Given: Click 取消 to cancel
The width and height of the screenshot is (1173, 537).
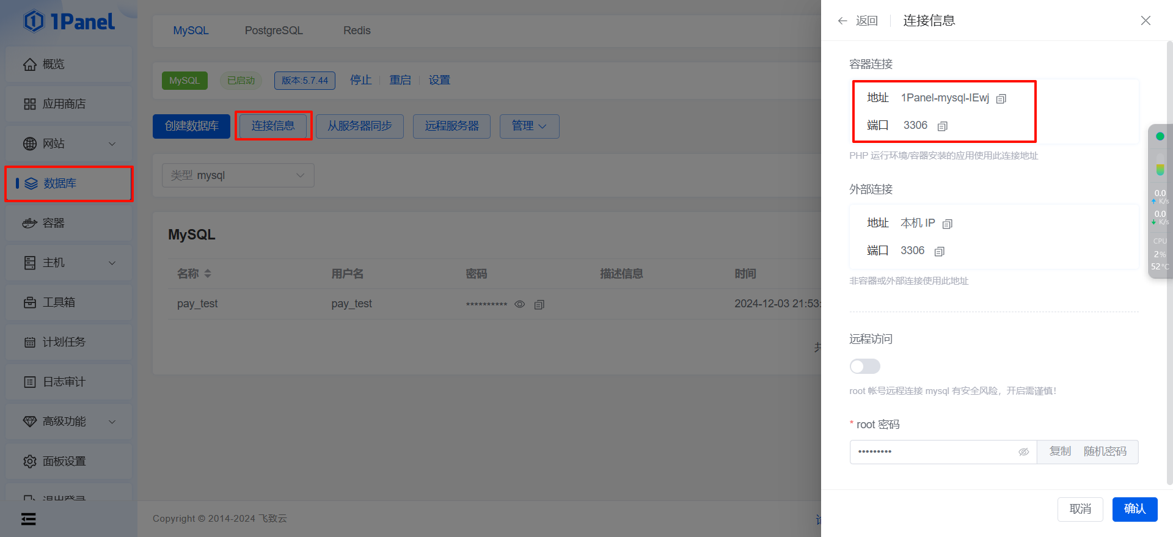Looking at the screenshot, I should [x=1080, y=509].
